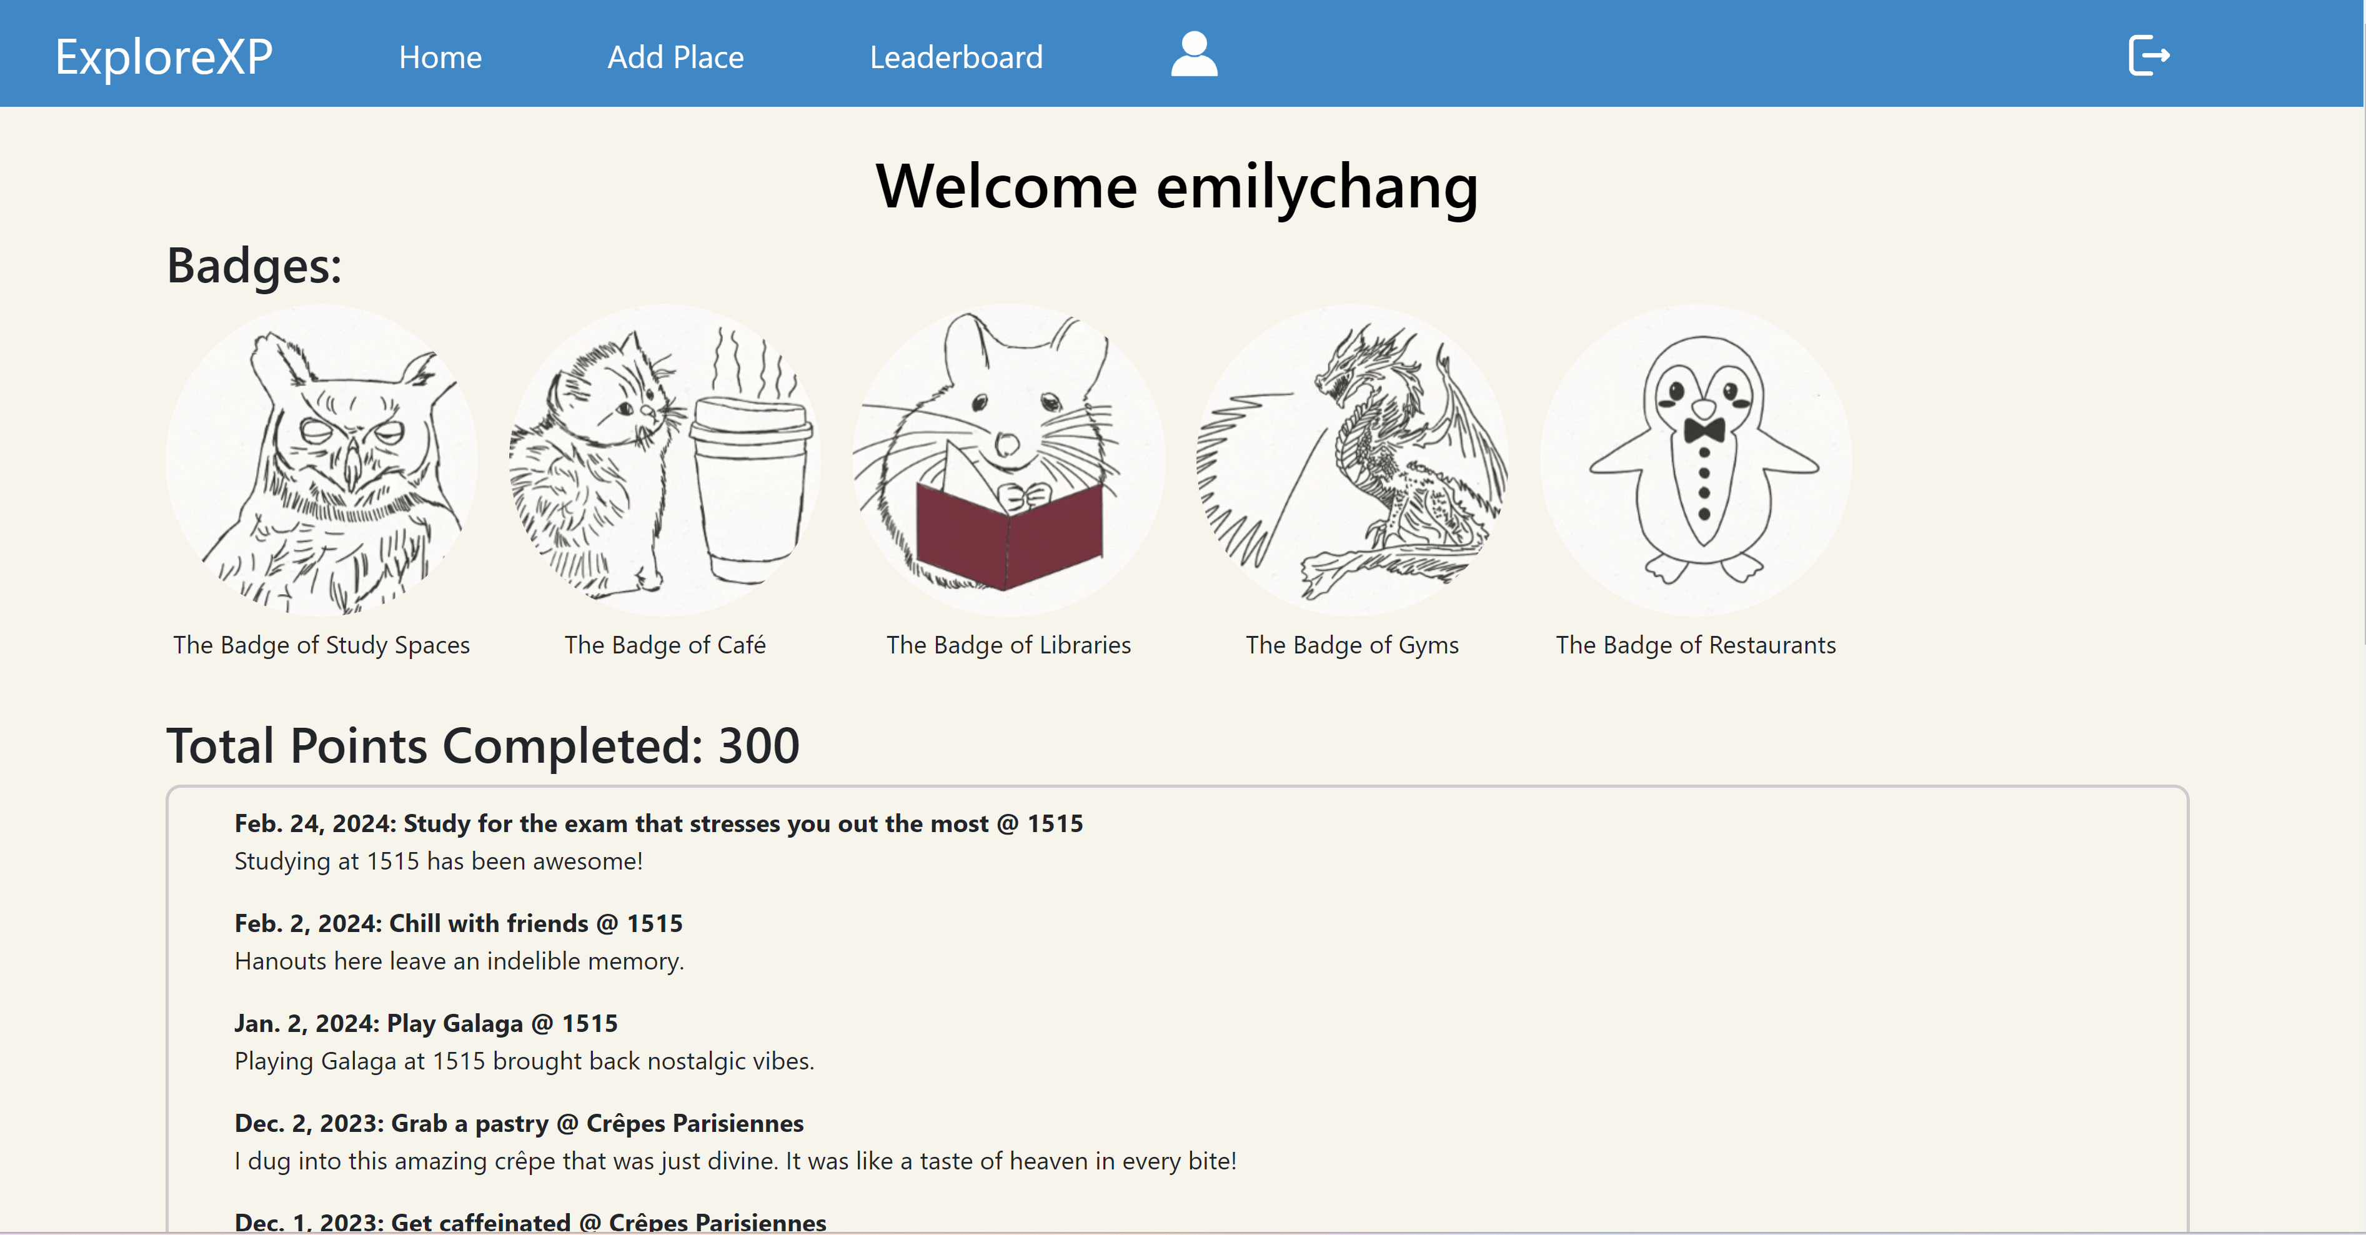Click the cat and coffee Café badge
2366x1235 pixels.
665,460
